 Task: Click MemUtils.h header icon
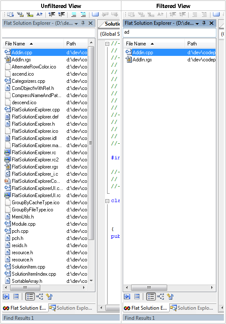[8, 216]
